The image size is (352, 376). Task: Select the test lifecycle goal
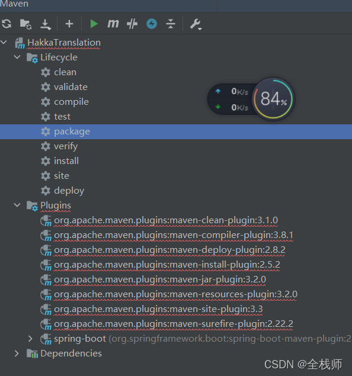coord(62,117)
